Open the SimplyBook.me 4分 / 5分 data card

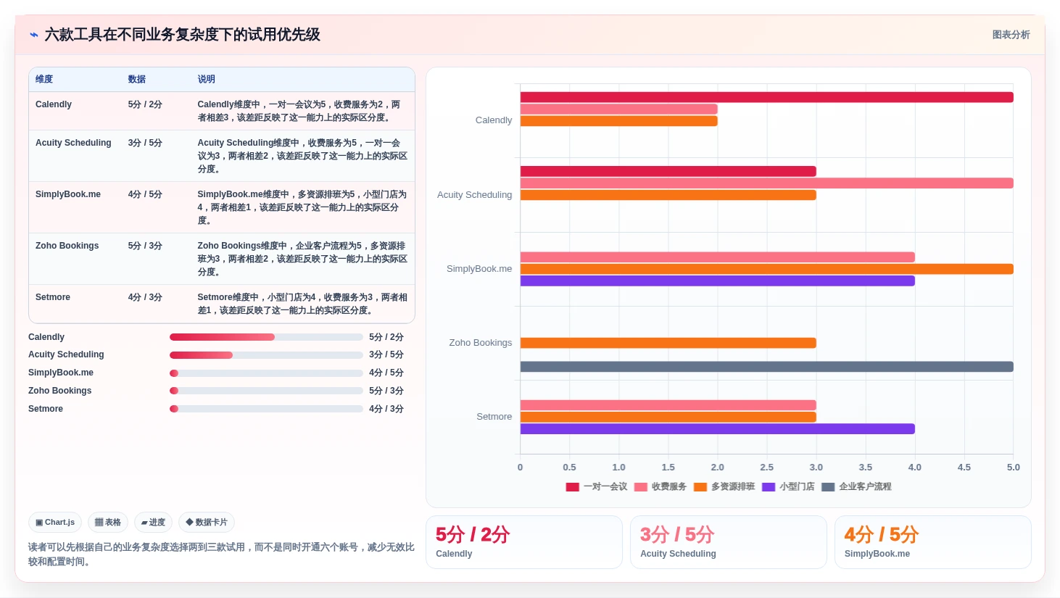tap(933, 542)
